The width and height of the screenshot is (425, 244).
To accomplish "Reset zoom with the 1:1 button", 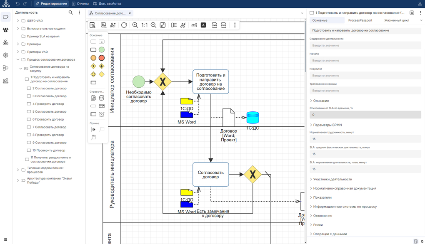I will [144, 25].
